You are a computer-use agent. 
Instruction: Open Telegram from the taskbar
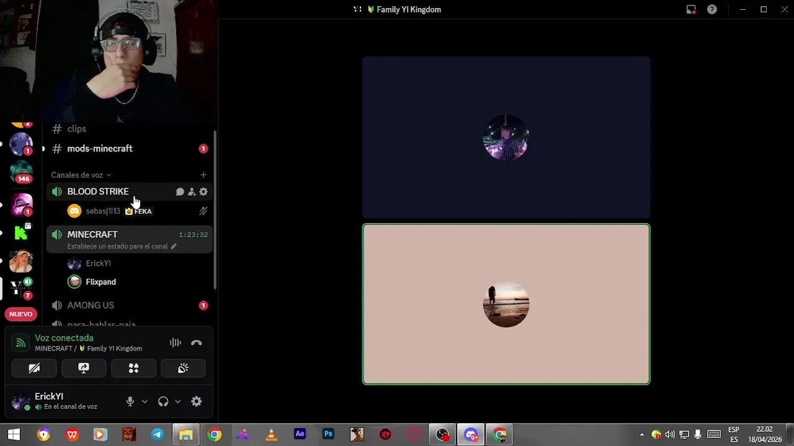point(158,435)
